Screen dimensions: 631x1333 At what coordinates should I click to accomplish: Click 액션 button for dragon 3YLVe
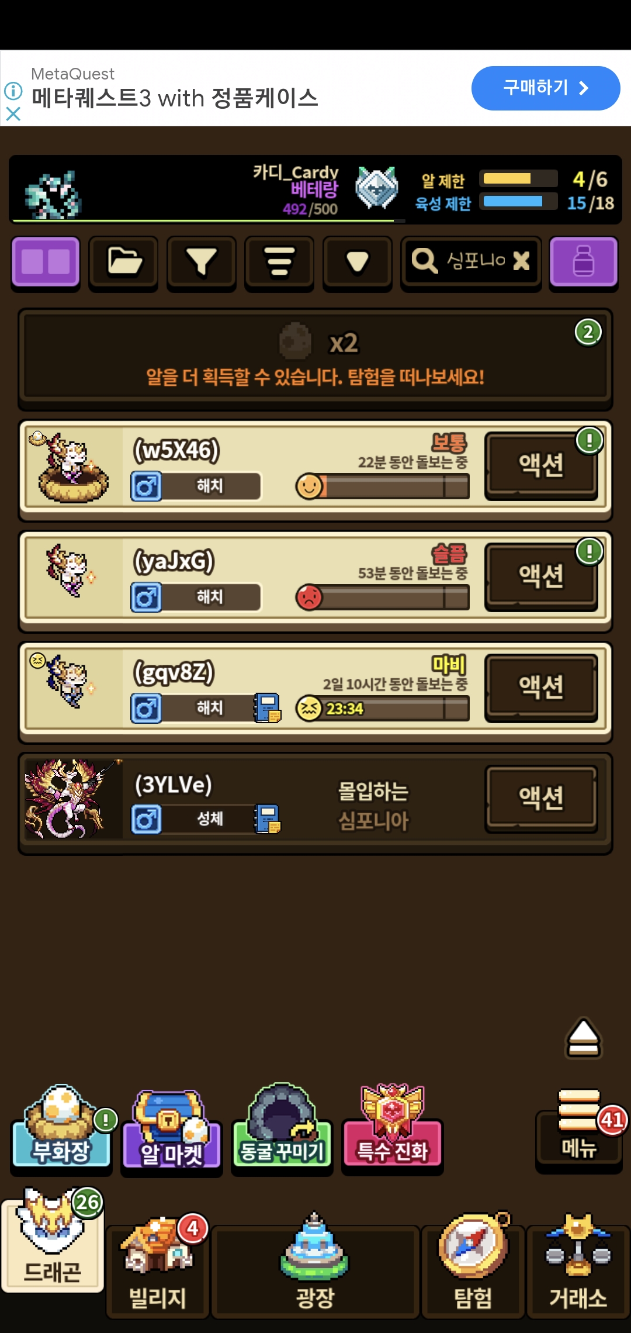coord(542,799)
